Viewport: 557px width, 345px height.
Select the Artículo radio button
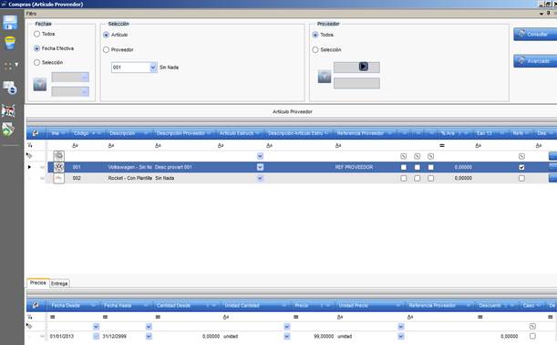click(x=106, y=35)
